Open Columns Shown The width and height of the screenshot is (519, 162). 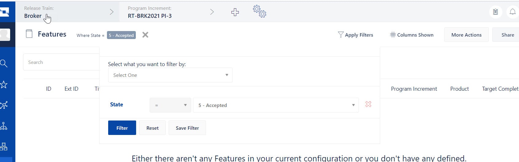click(x=412, y=35)
